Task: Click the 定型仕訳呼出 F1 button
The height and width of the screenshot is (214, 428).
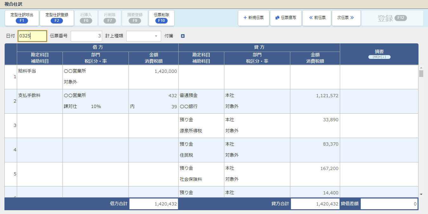Action: [x=22, y=18]
